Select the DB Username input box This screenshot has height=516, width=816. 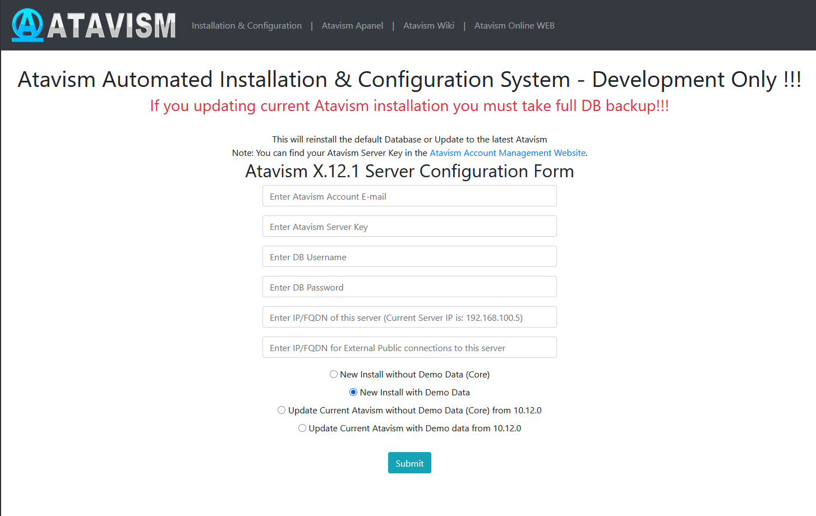click(409, 257)
